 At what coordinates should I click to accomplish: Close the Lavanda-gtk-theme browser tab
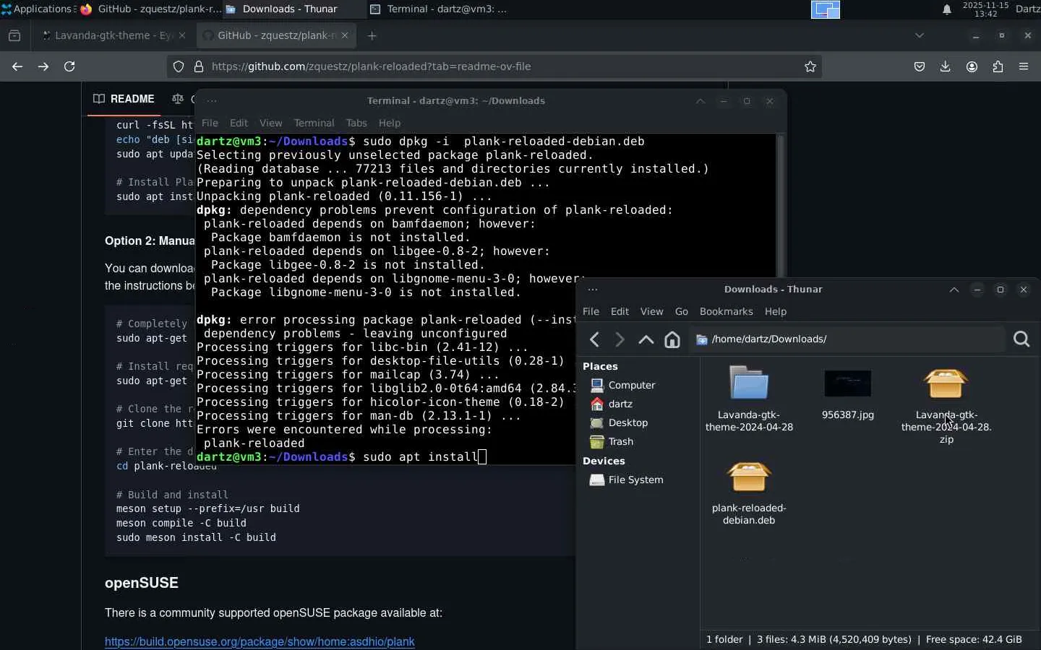tap(182, 35)
